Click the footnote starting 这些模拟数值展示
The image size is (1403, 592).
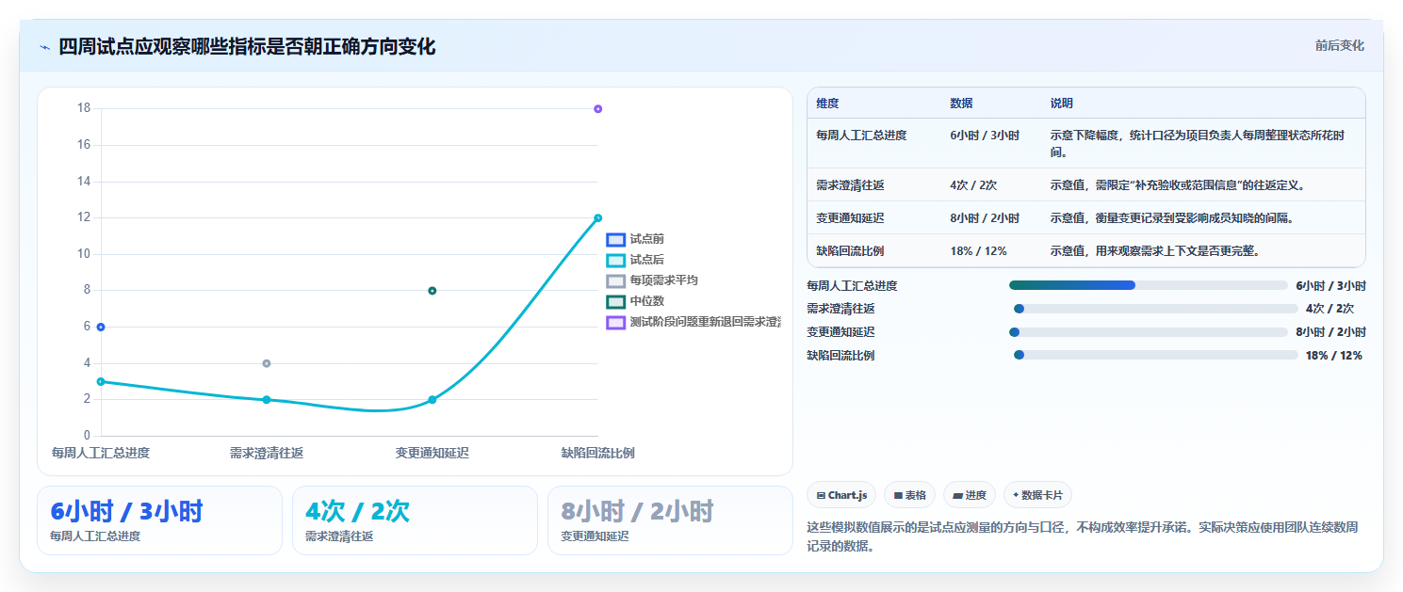point(1083,536)
